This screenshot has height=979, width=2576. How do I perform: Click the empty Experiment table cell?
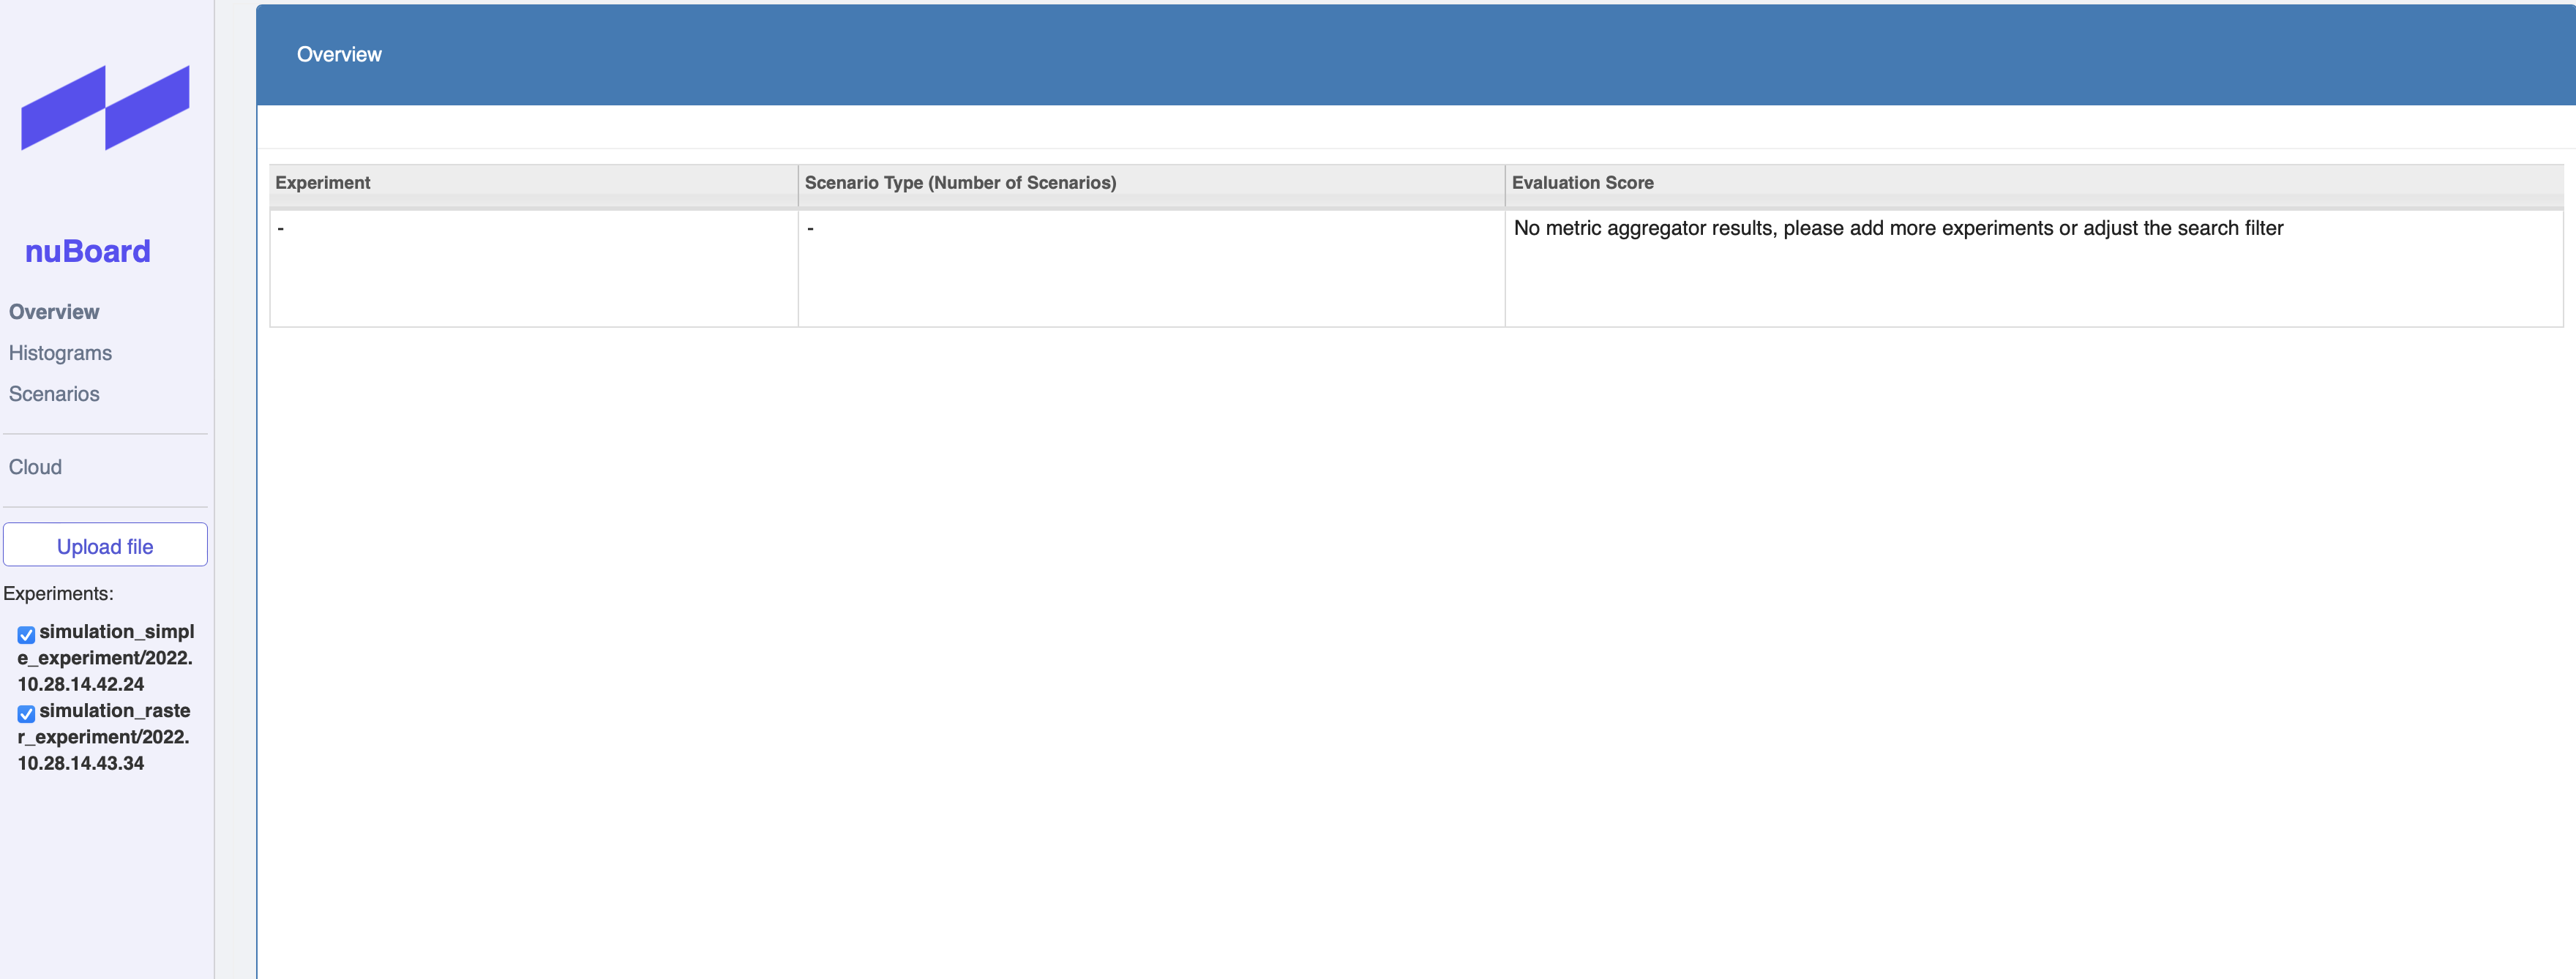pyautogui.click(x=532, y=267)
